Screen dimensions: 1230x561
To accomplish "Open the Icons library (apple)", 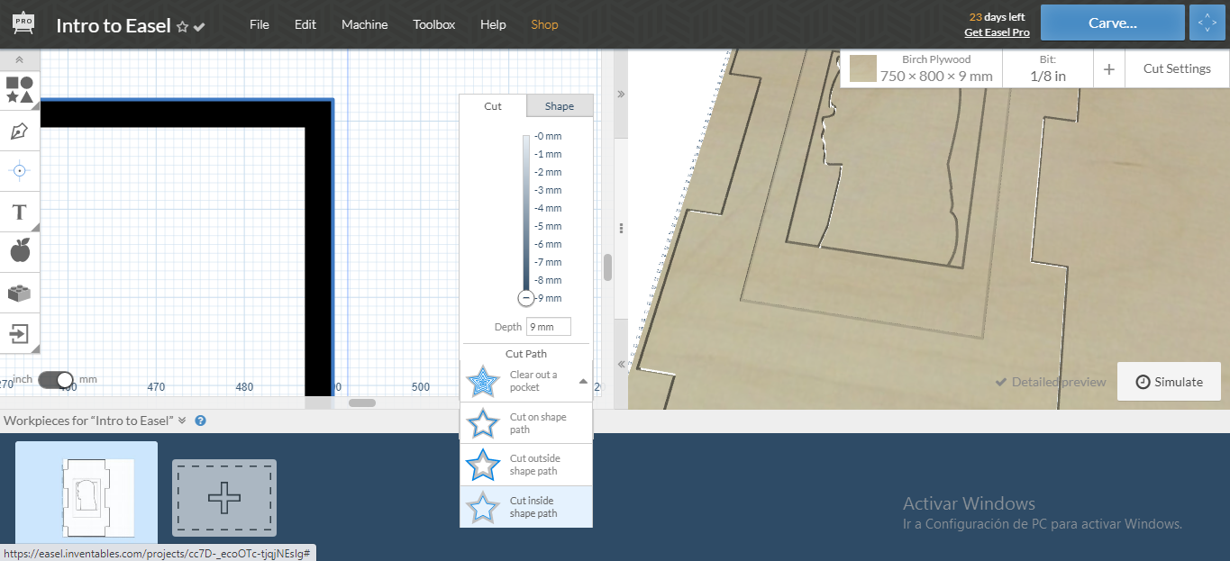I will click(x=20, y=251).
